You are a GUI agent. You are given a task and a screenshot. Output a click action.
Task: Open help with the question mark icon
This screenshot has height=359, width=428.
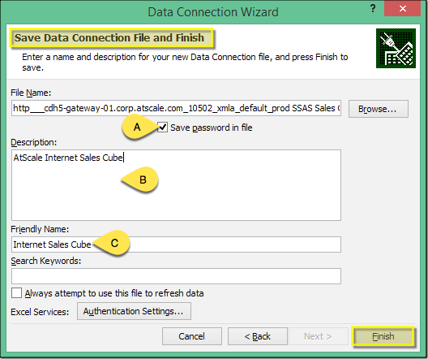pyautogui.click(x=373, y=9)
